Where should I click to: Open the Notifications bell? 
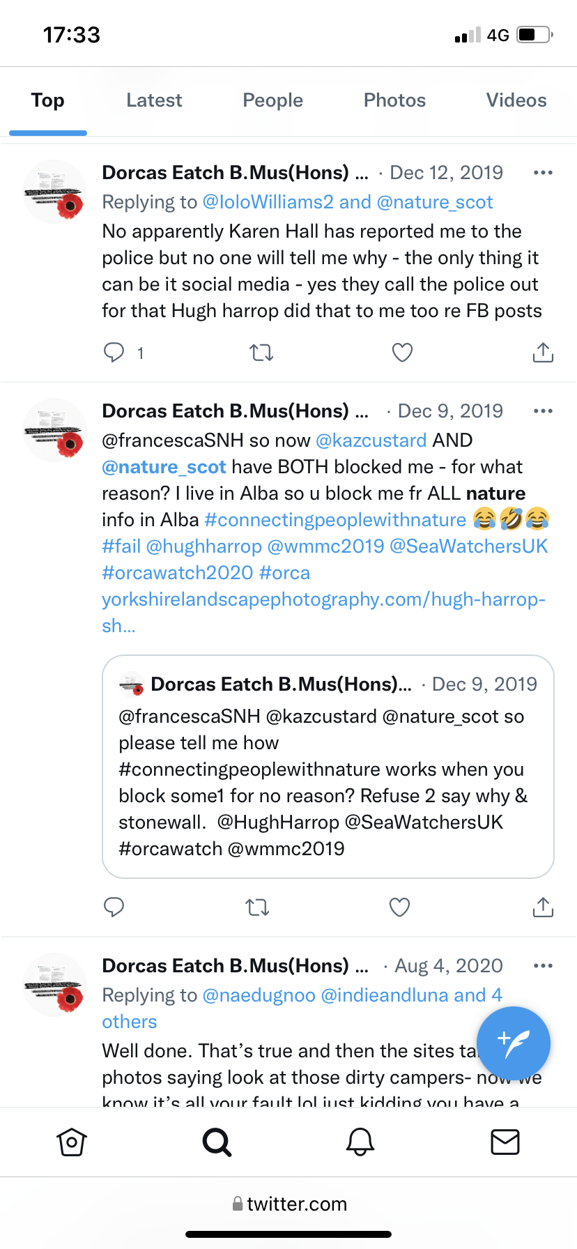tap(360, 1142)
